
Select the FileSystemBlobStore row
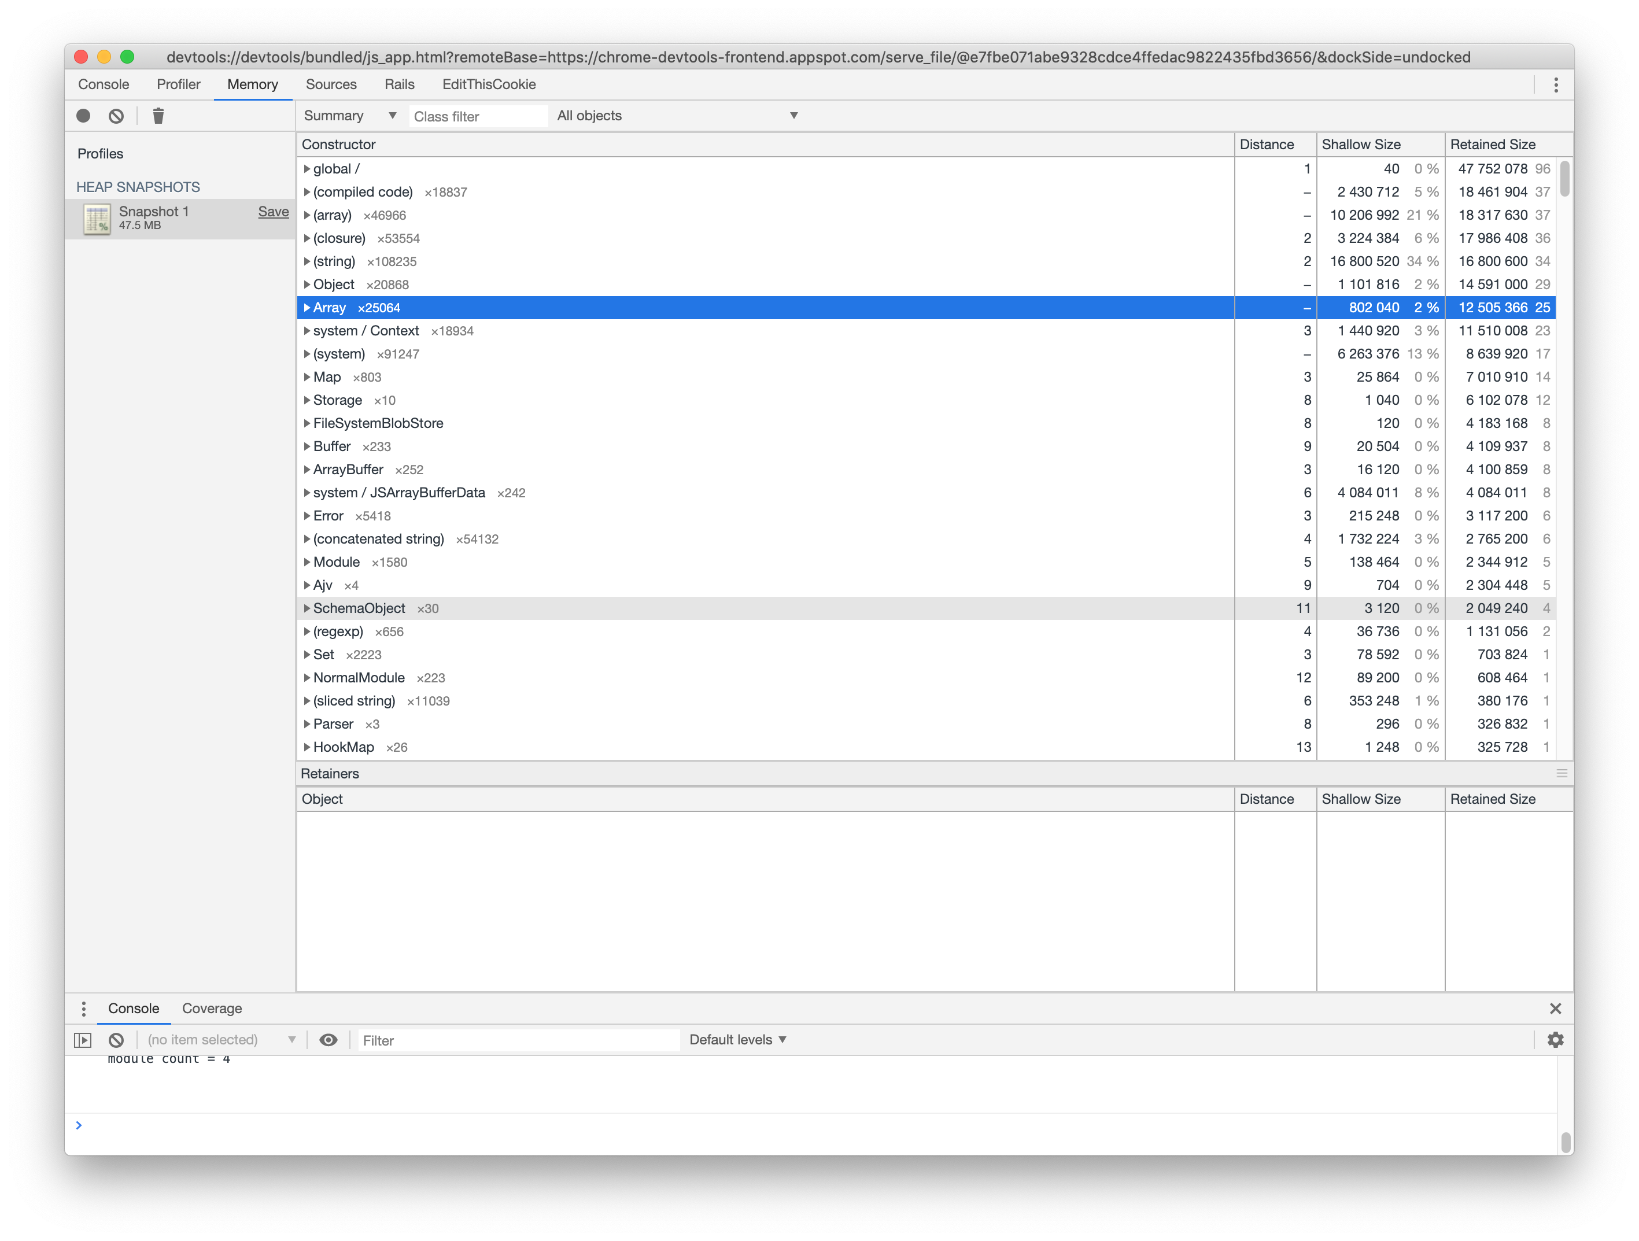tap(925, 423)
